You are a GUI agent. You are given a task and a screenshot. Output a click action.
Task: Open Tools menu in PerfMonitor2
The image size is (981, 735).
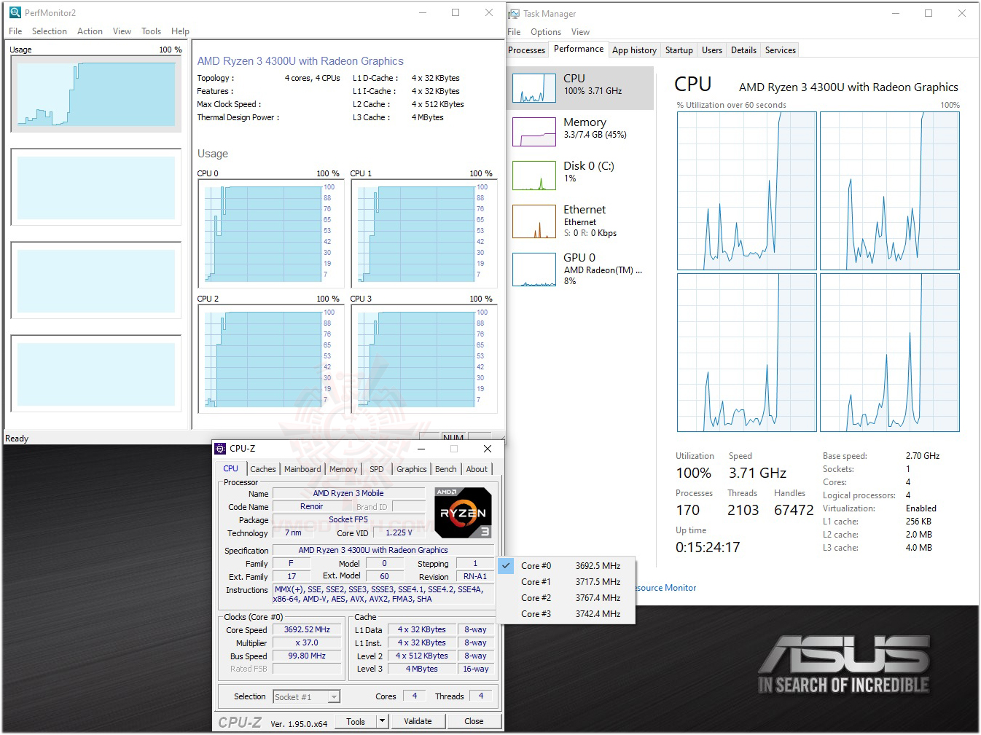151,31
